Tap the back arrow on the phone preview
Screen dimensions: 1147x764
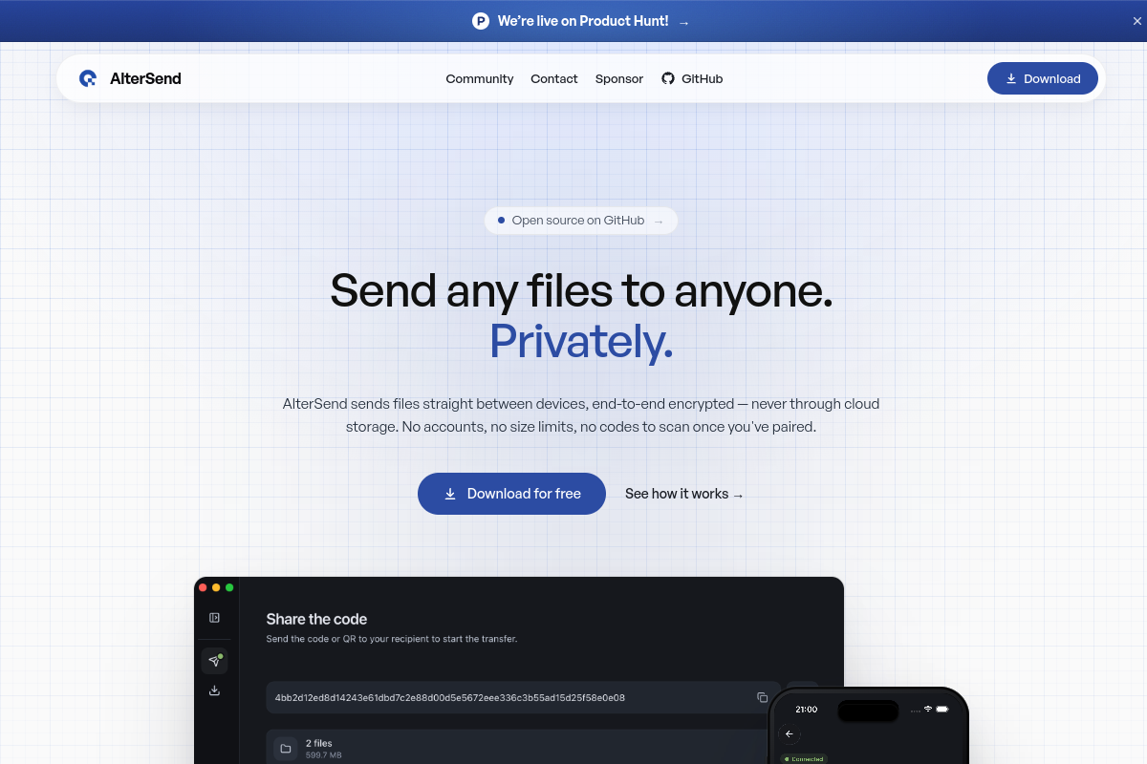[790, 733]
